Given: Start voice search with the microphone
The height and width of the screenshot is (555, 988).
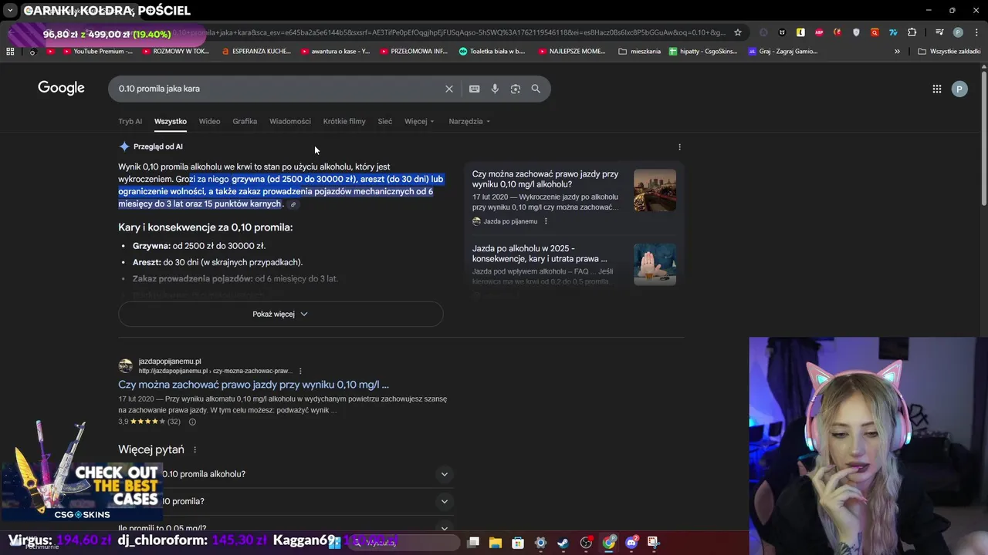Looking at the screenshot, I should click(495, 89).
